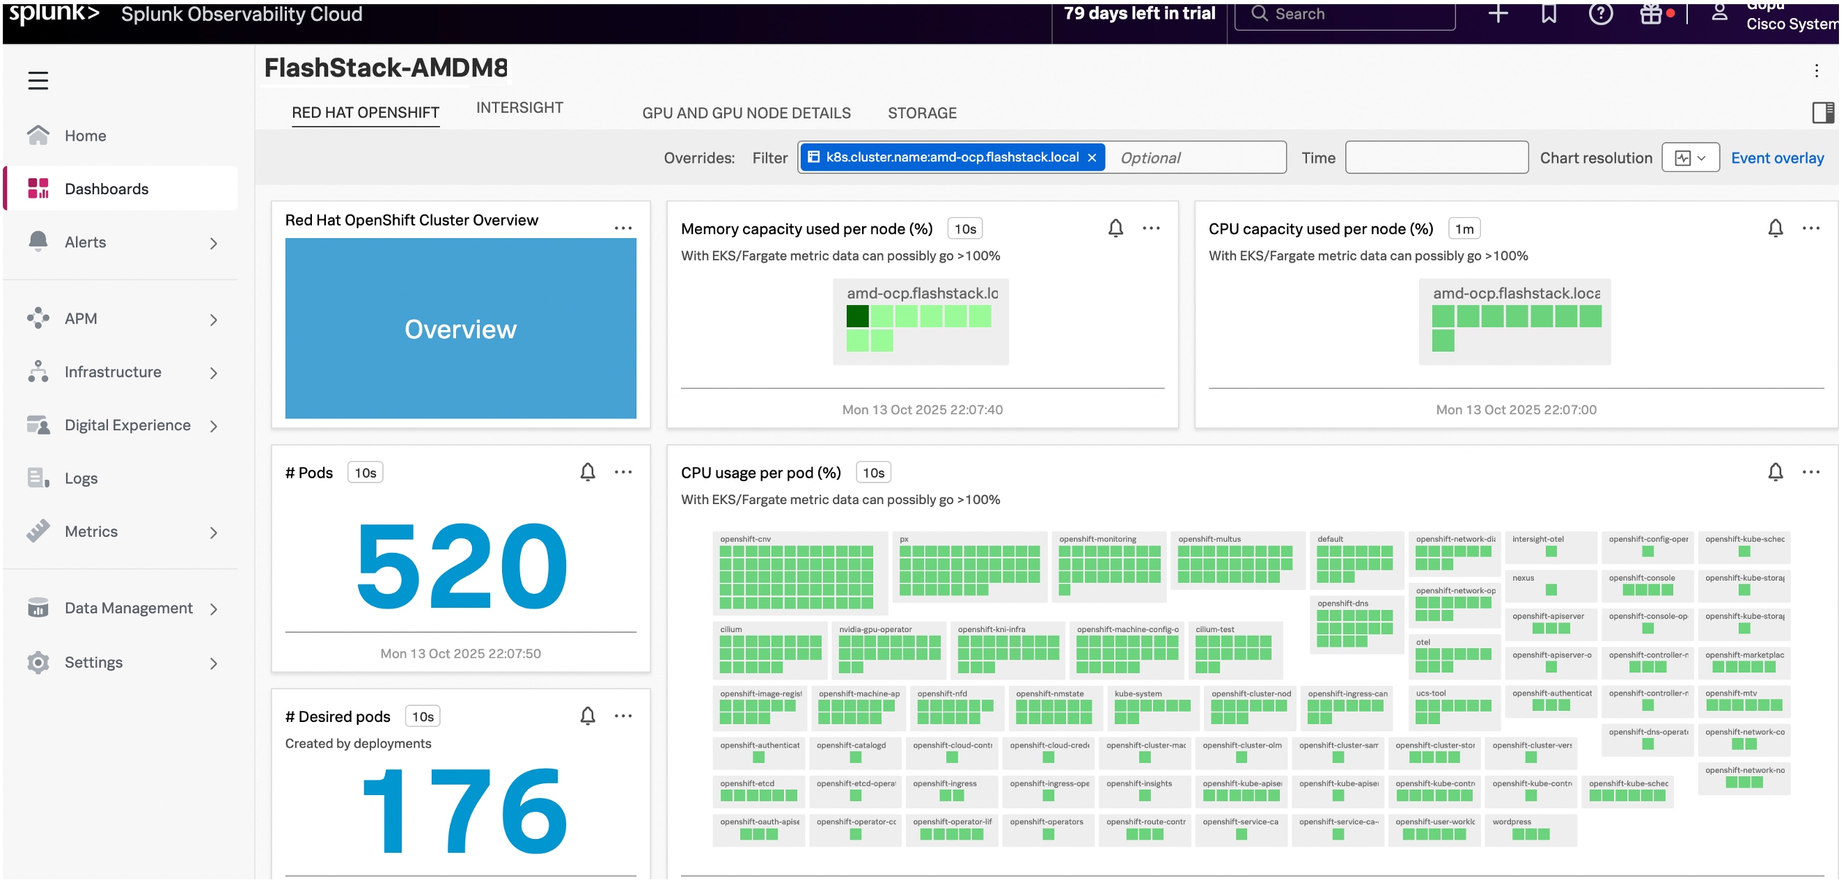
Task: Toggle the right sidebar panel icon
Action: (1822, 113)
